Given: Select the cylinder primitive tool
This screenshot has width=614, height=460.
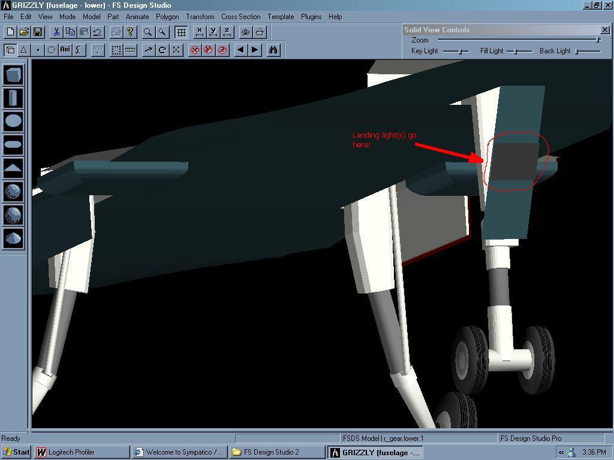Looking at the screenshot, I should [x=13, y=98].
